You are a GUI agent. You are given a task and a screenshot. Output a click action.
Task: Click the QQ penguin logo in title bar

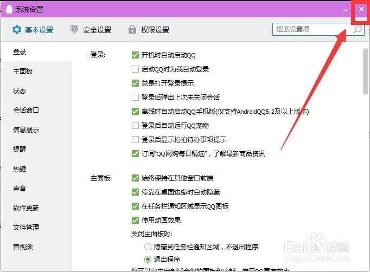tap(9, 9)
